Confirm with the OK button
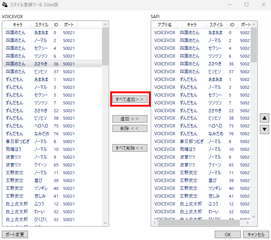 [x=227, y=235]
